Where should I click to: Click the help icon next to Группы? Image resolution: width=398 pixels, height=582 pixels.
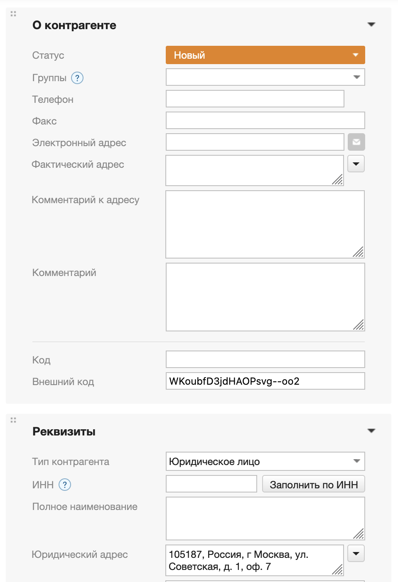click(77, 78)
